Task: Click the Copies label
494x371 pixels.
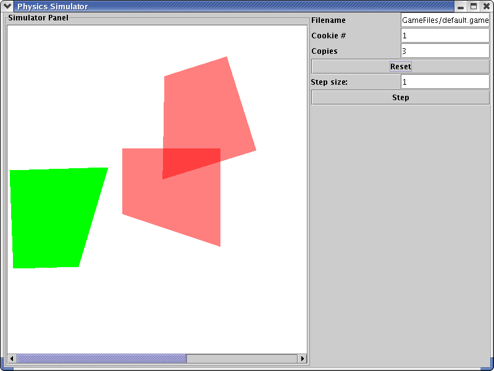Action: [x=324, y=51]
